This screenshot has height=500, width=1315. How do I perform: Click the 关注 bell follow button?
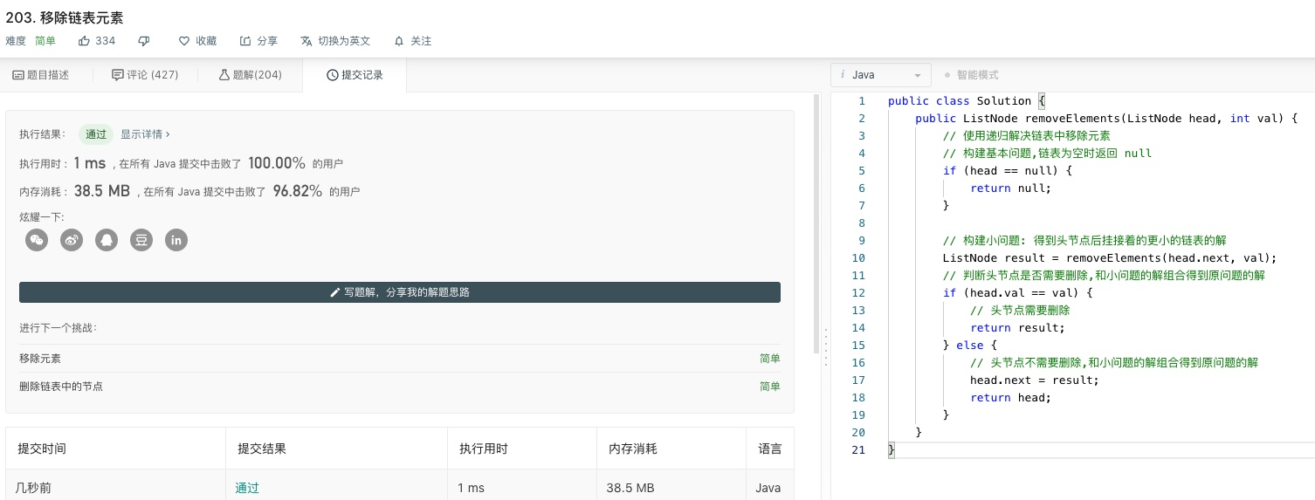(x=412, y=41)
